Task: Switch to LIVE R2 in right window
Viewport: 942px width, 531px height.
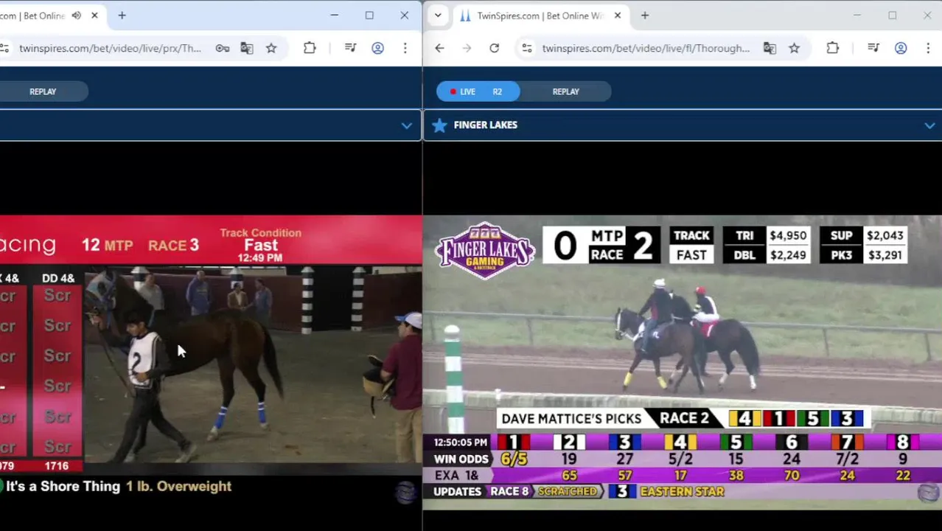Action: point(478,91)
